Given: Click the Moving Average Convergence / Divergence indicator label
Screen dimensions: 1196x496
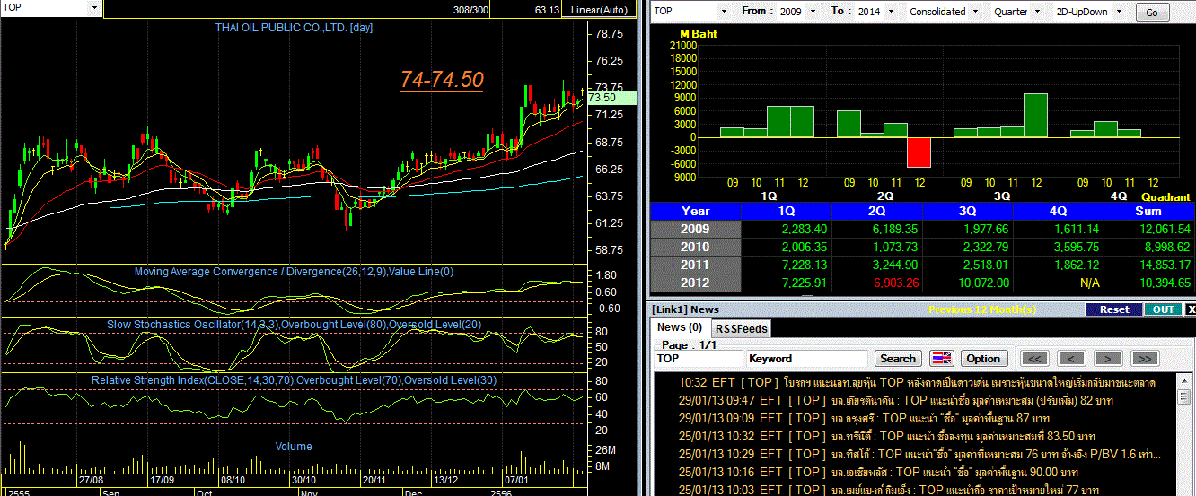Looking at the screenshot, I should [x=295, y=272].
